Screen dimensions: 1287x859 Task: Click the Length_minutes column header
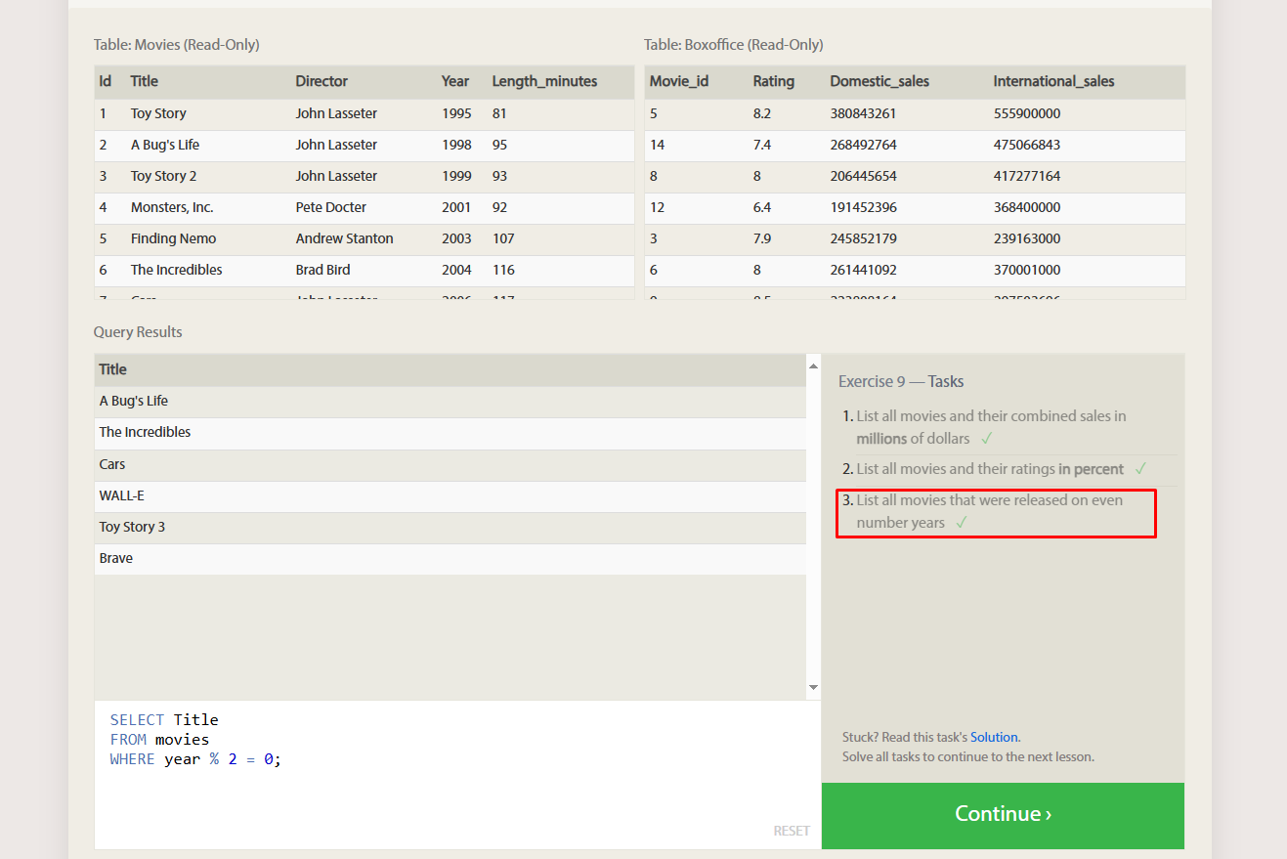[x=544, y=81]
